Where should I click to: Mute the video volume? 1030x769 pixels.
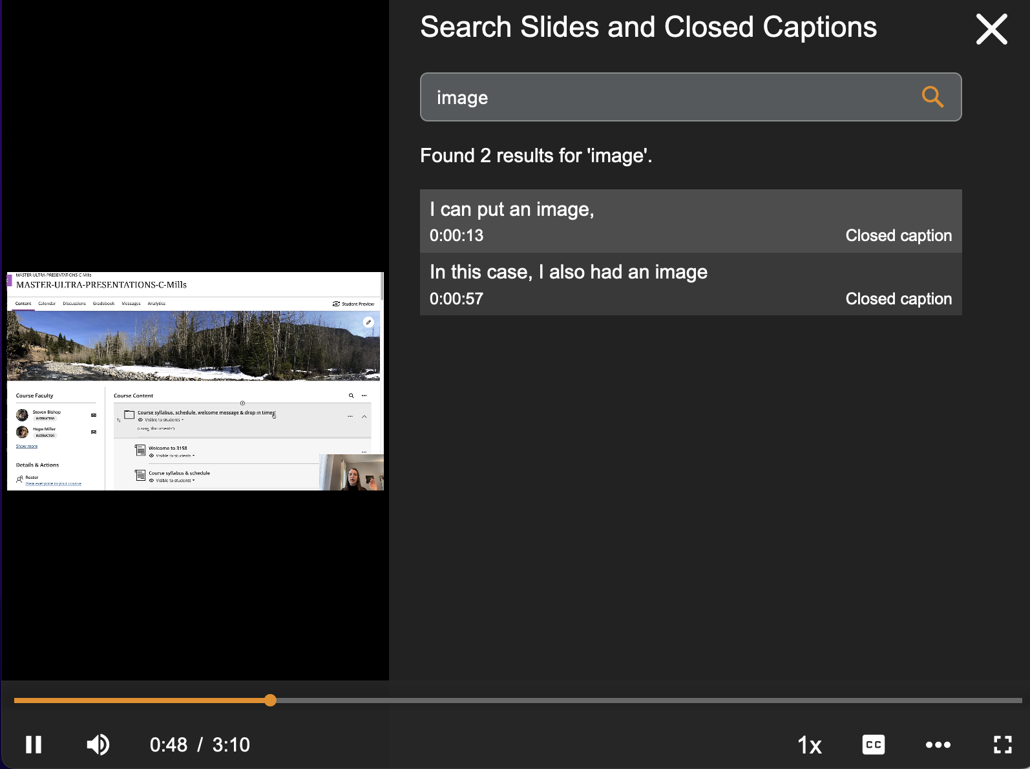tap(98, 744)
